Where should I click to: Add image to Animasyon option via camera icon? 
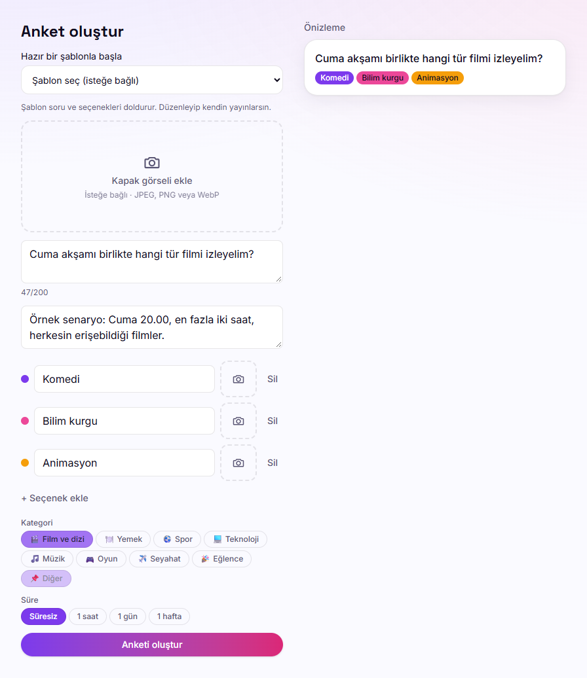238,463
